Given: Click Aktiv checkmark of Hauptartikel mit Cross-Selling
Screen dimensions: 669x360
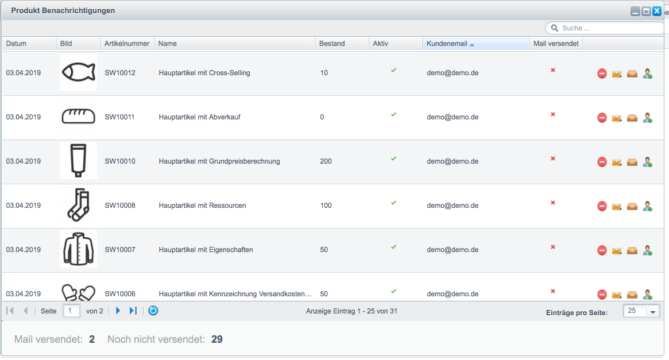Looking at the screenshot, I should pyautogui.click(x=393, y=70).
